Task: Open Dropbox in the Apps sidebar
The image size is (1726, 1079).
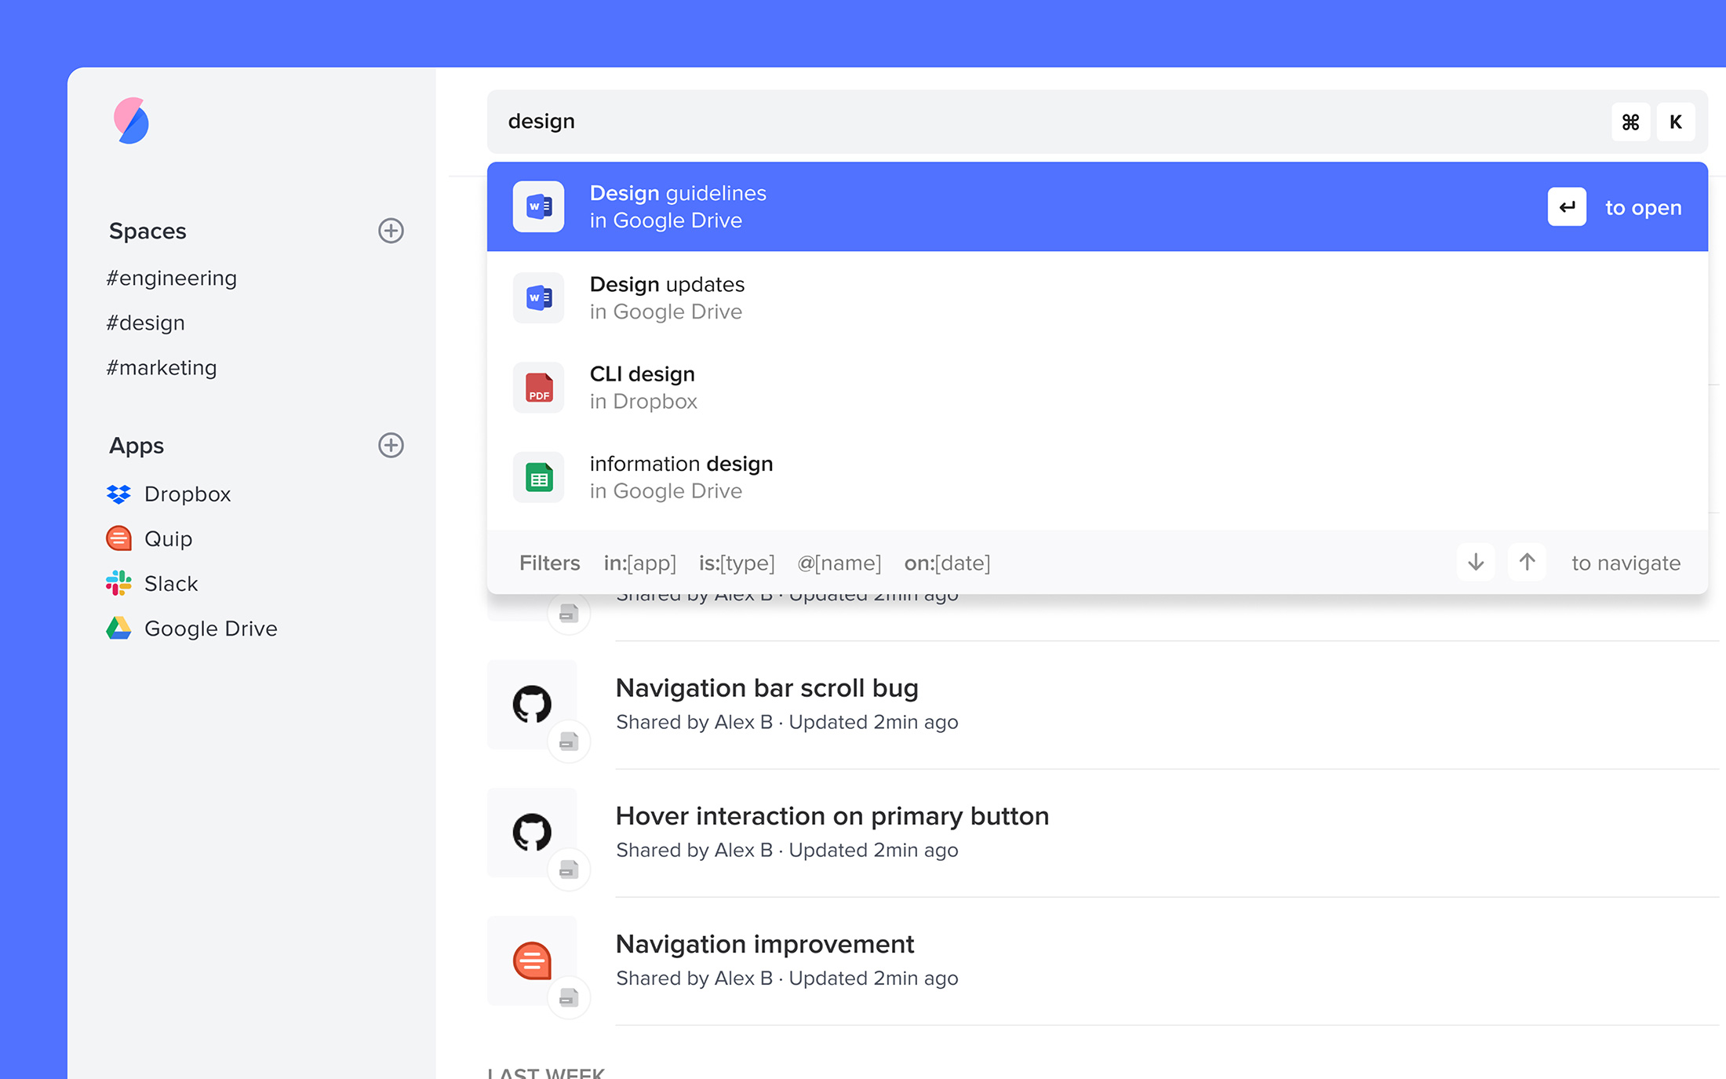Action: [x=187, y=494]
